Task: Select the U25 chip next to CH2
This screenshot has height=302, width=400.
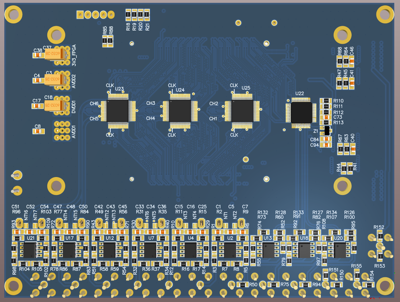Action: (242, 111)
